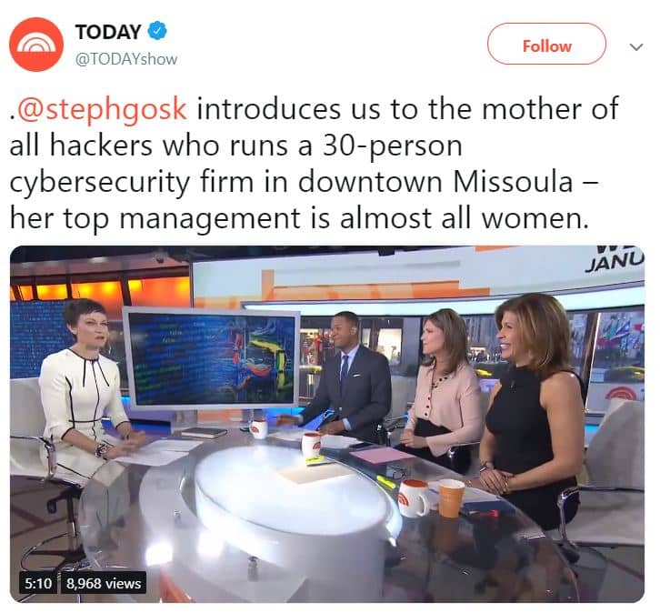660x613 pixels.
Task: Click the orange cup on the desk
Action: point(451,498)
